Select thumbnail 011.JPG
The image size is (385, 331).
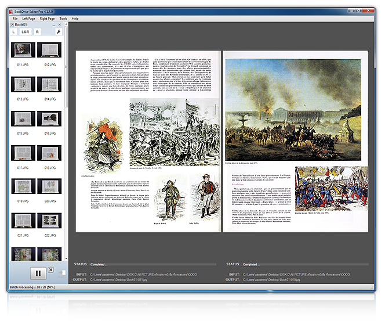click(x=23, y=50)
